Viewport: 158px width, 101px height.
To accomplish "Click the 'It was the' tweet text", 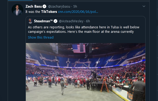I will point(33,12).
